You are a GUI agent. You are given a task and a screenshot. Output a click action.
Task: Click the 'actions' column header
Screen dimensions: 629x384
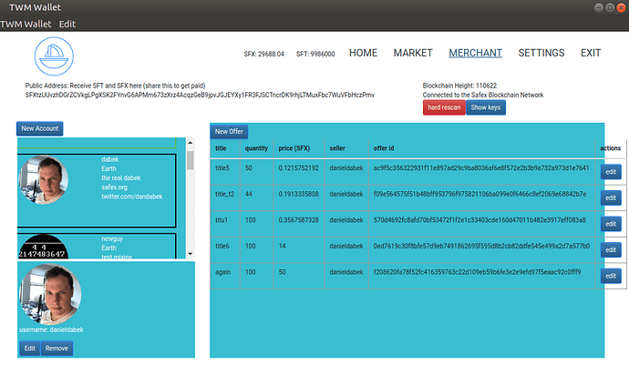point(611,148)
